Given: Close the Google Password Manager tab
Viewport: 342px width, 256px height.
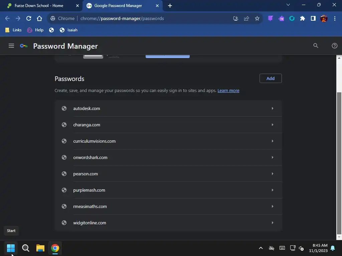Looking at the screenshot, I should [157, 6].
